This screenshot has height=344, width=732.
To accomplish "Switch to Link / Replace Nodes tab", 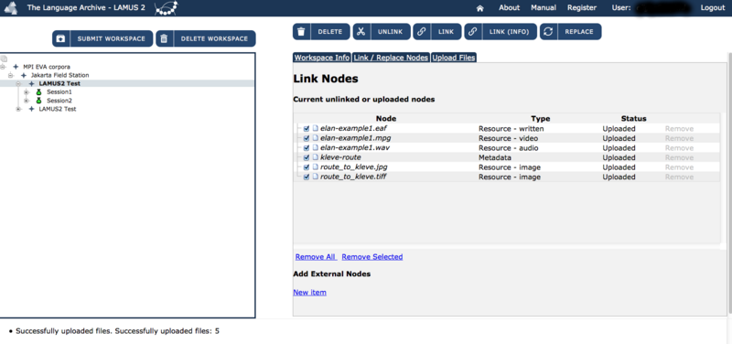I will [391, 58].
